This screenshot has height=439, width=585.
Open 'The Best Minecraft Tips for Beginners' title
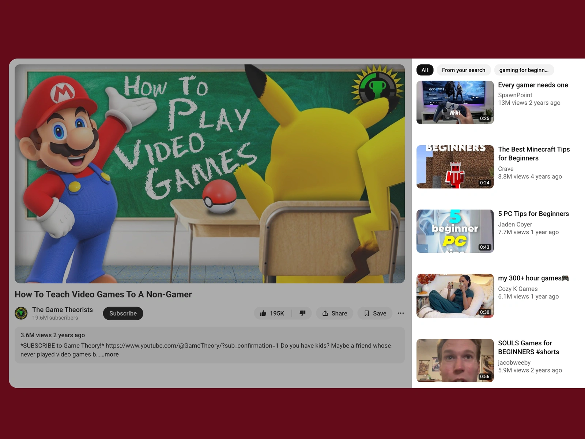[534, 154]
